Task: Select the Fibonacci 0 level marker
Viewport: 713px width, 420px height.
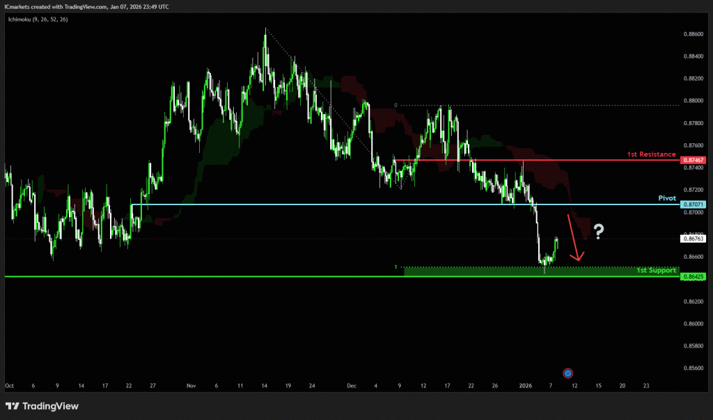Action: pos(395,106)
